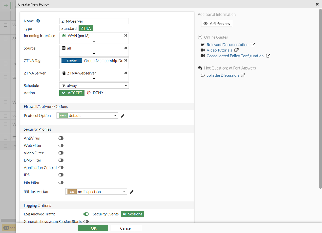Edit the Protocol Options profile
This screenshot has width=322, height=233.
coord(123,116)
